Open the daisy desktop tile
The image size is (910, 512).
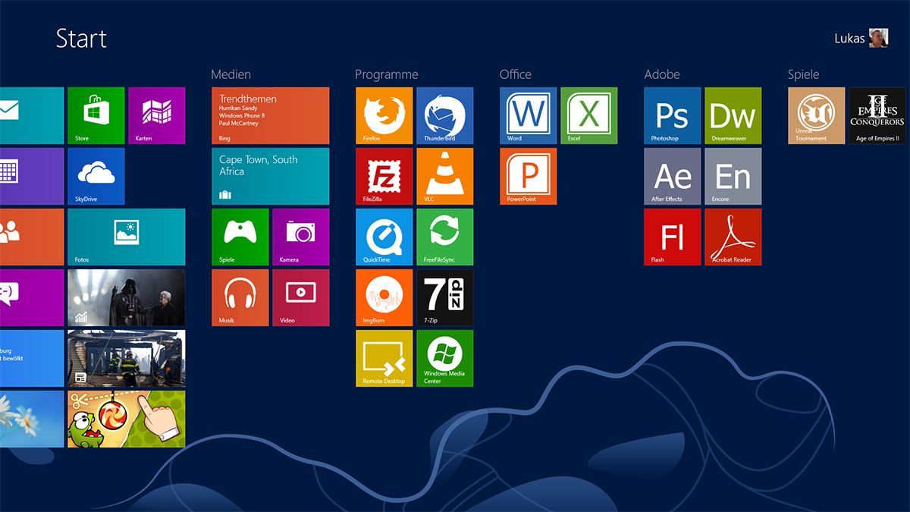32,419
